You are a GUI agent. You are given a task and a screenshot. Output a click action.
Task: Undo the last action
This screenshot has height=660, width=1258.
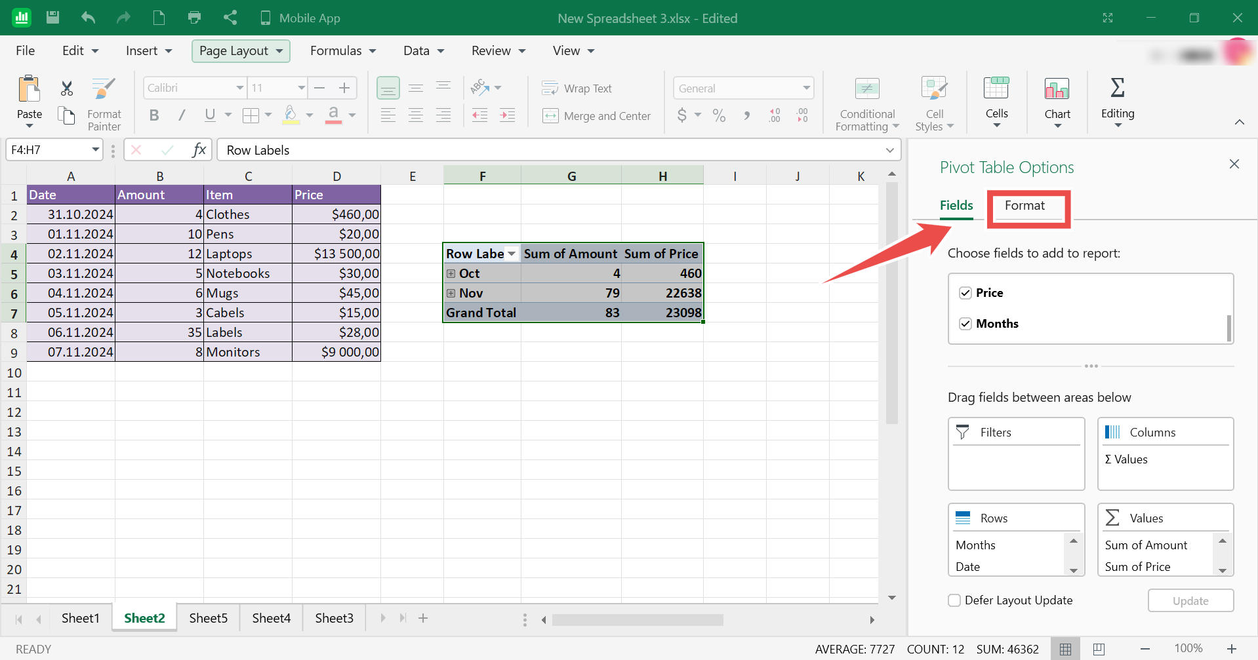tap(88, 18)
